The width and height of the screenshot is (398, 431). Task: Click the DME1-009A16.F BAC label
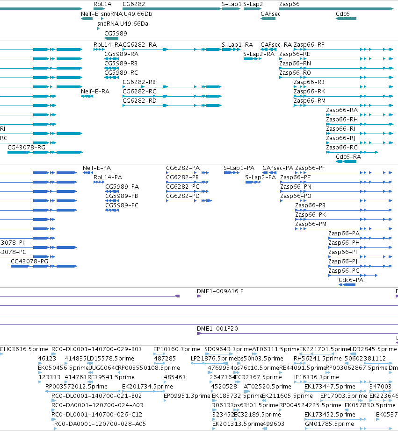[x=220, y=292]
